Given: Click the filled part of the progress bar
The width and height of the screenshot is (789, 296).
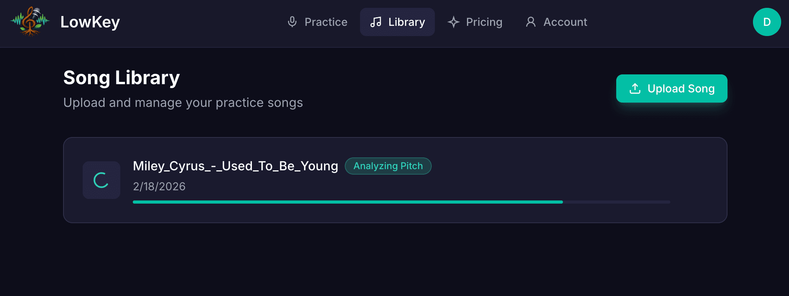Looking at the screenshot, I should (347, 202).
